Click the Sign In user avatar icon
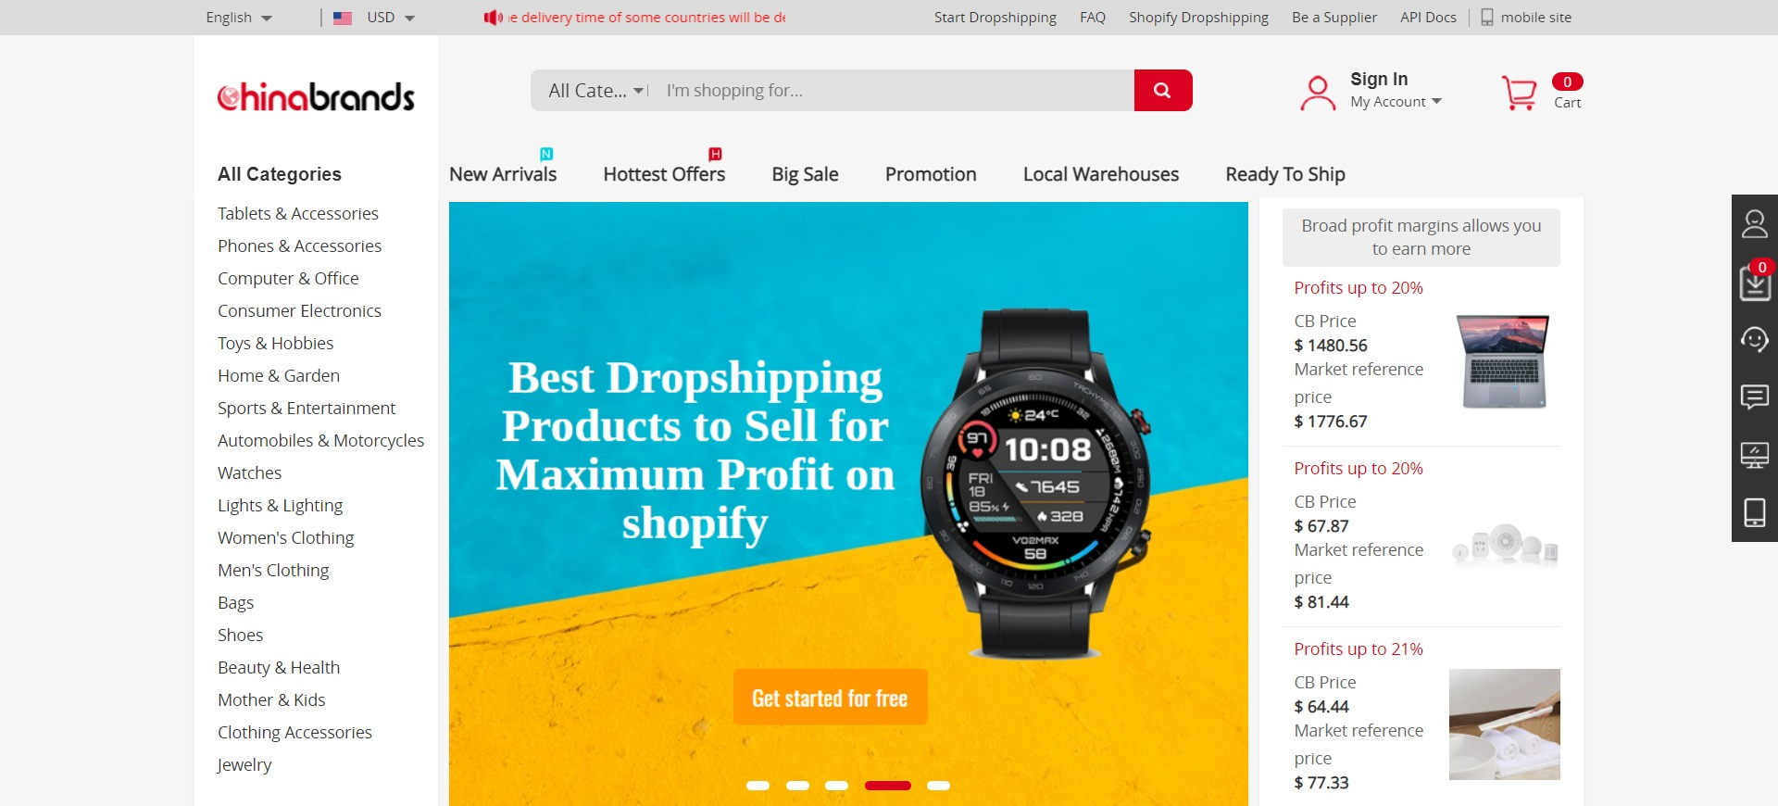This screenshot has width=1778, height=806. [1318, 94]
